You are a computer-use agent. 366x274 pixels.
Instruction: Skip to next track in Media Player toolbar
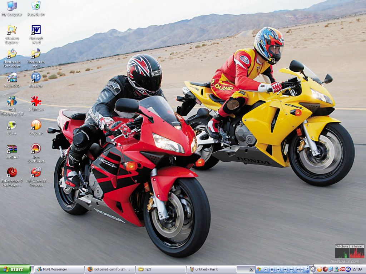point(291,270)
